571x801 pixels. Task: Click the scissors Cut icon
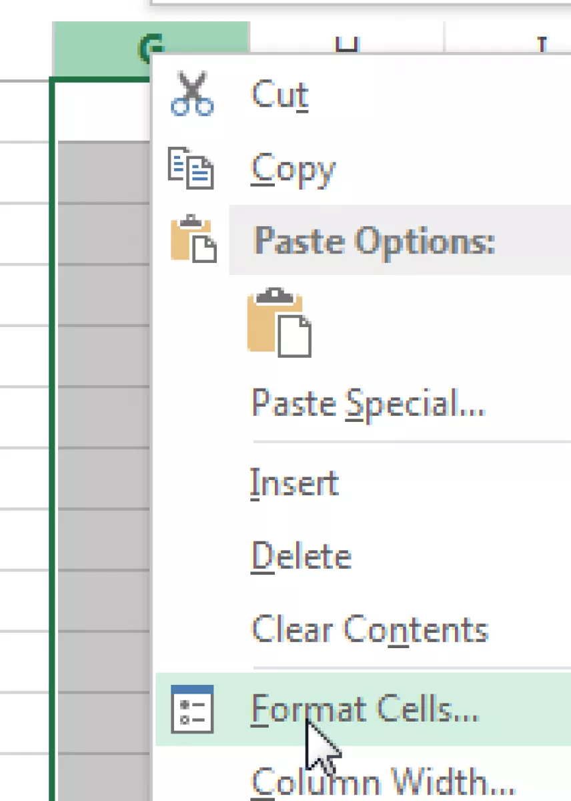click(192, 94)
